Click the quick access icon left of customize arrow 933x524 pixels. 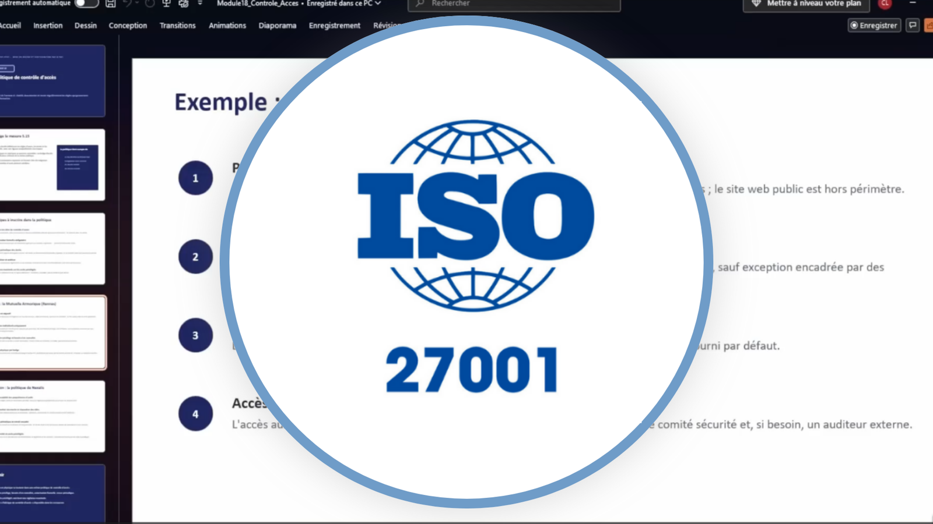tap(183, 3)
